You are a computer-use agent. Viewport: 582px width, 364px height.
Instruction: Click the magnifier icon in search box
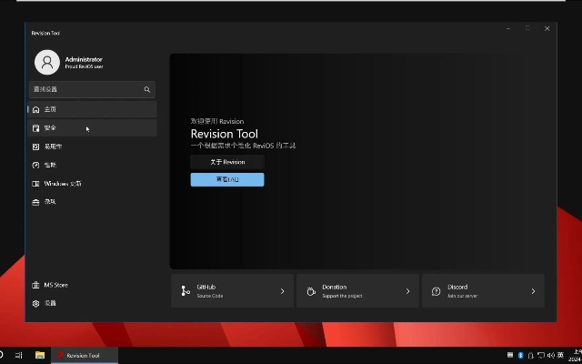tap(146, 90)
